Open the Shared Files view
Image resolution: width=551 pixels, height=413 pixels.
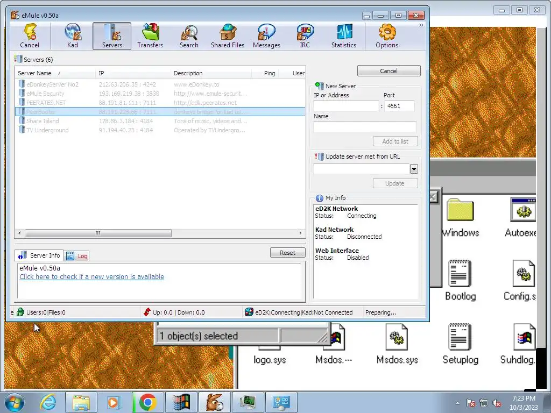click(228, 36)
